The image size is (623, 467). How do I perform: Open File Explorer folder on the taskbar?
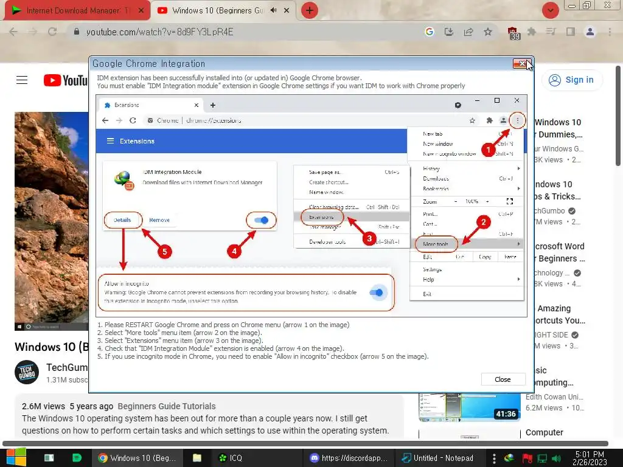(x=197, y=458)
